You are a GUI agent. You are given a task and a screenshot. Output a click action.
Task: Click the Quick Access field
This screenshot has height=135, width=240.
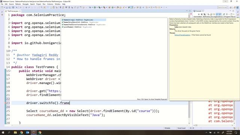click(222, 7)
